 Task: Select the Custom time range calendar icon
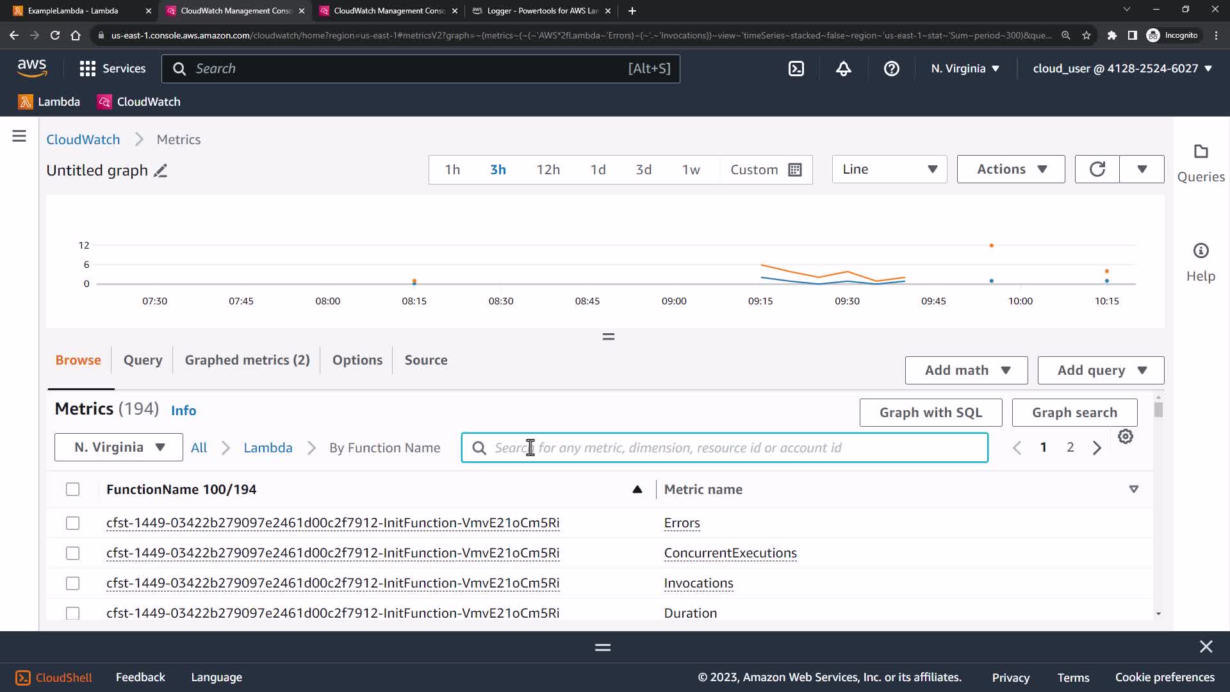795,170
